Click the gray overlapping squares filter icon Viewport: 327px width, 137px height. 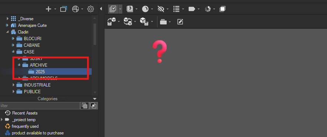click(85, 106)
